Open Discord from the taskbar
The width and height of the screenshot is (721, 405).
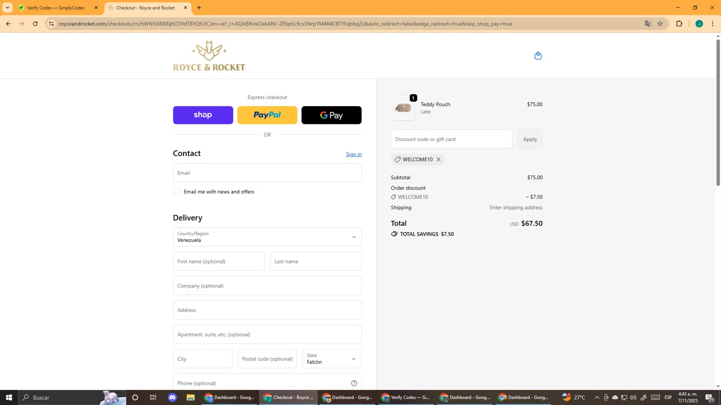(x=173, y=397)
